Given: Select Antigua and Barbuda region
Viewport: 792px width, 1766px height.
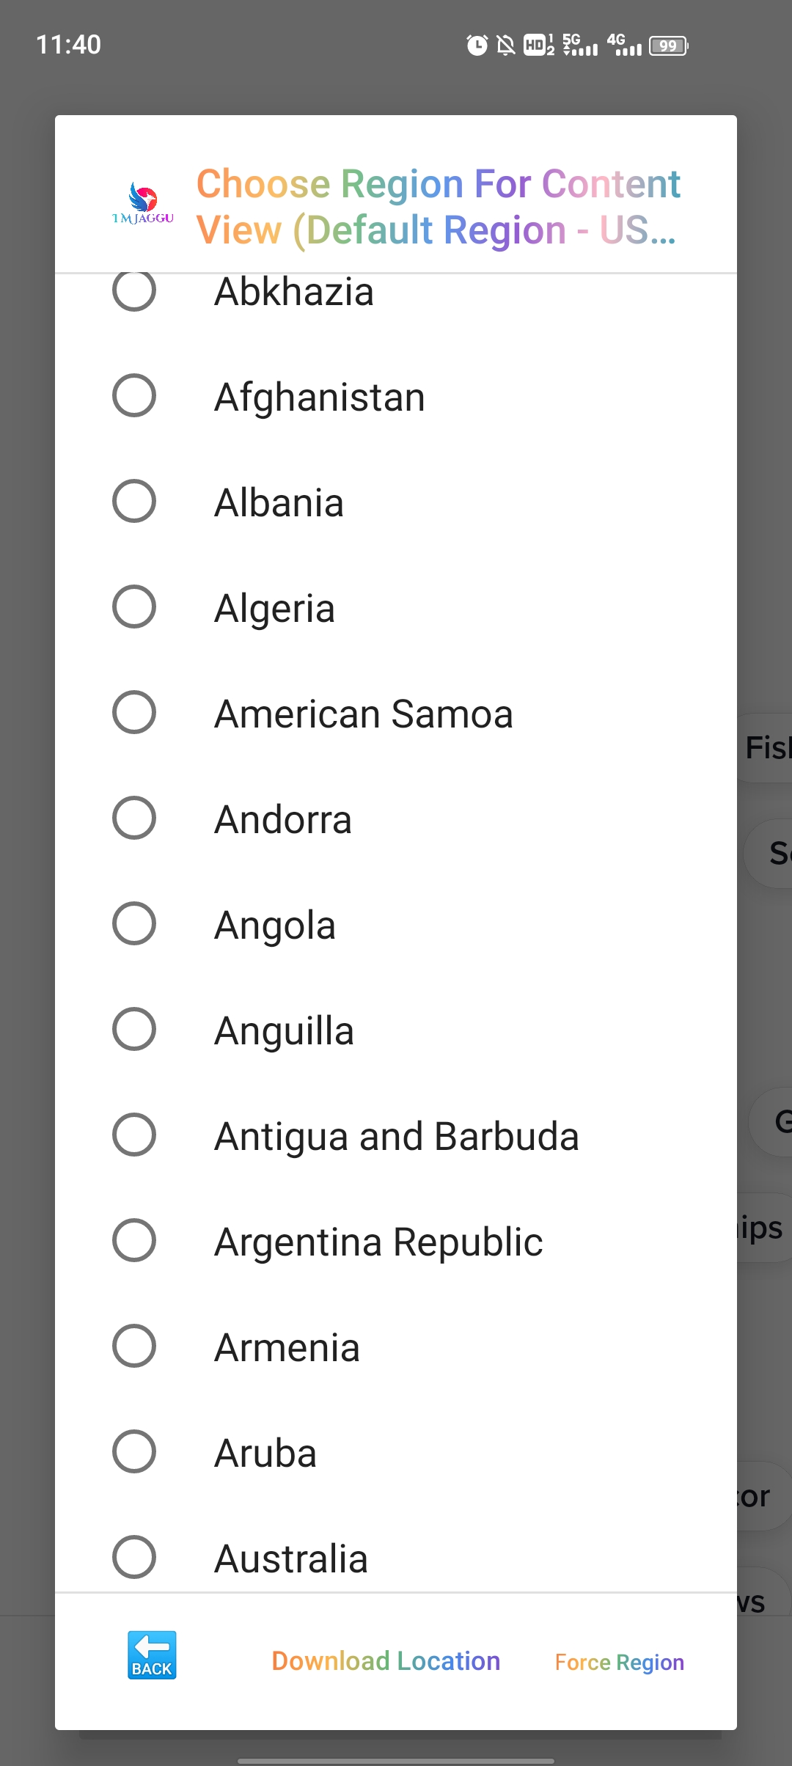Looking at the screenshot, I should (134, 1135).
